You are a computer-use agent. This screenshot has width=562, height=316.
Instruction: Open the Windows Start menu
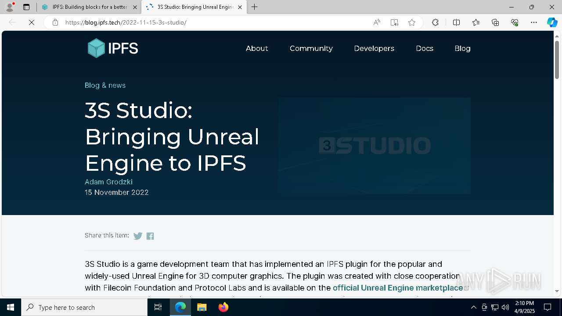(x=11, y=307)
